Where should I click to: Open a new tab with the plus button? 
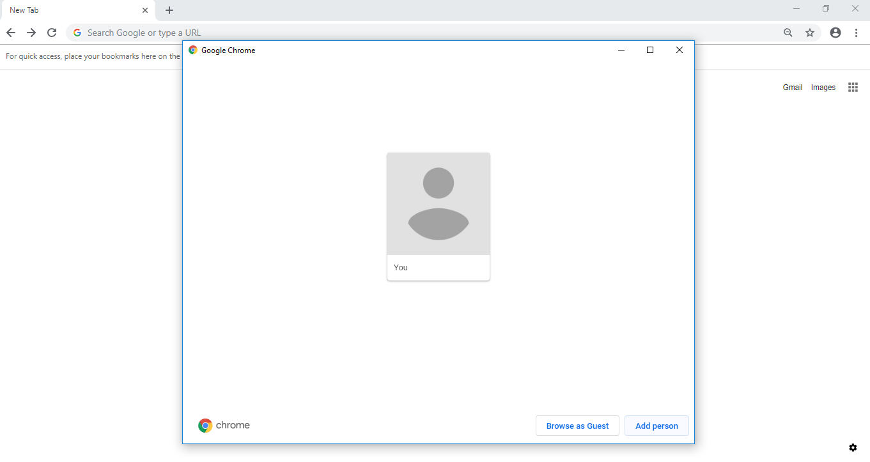coord(169,10)
